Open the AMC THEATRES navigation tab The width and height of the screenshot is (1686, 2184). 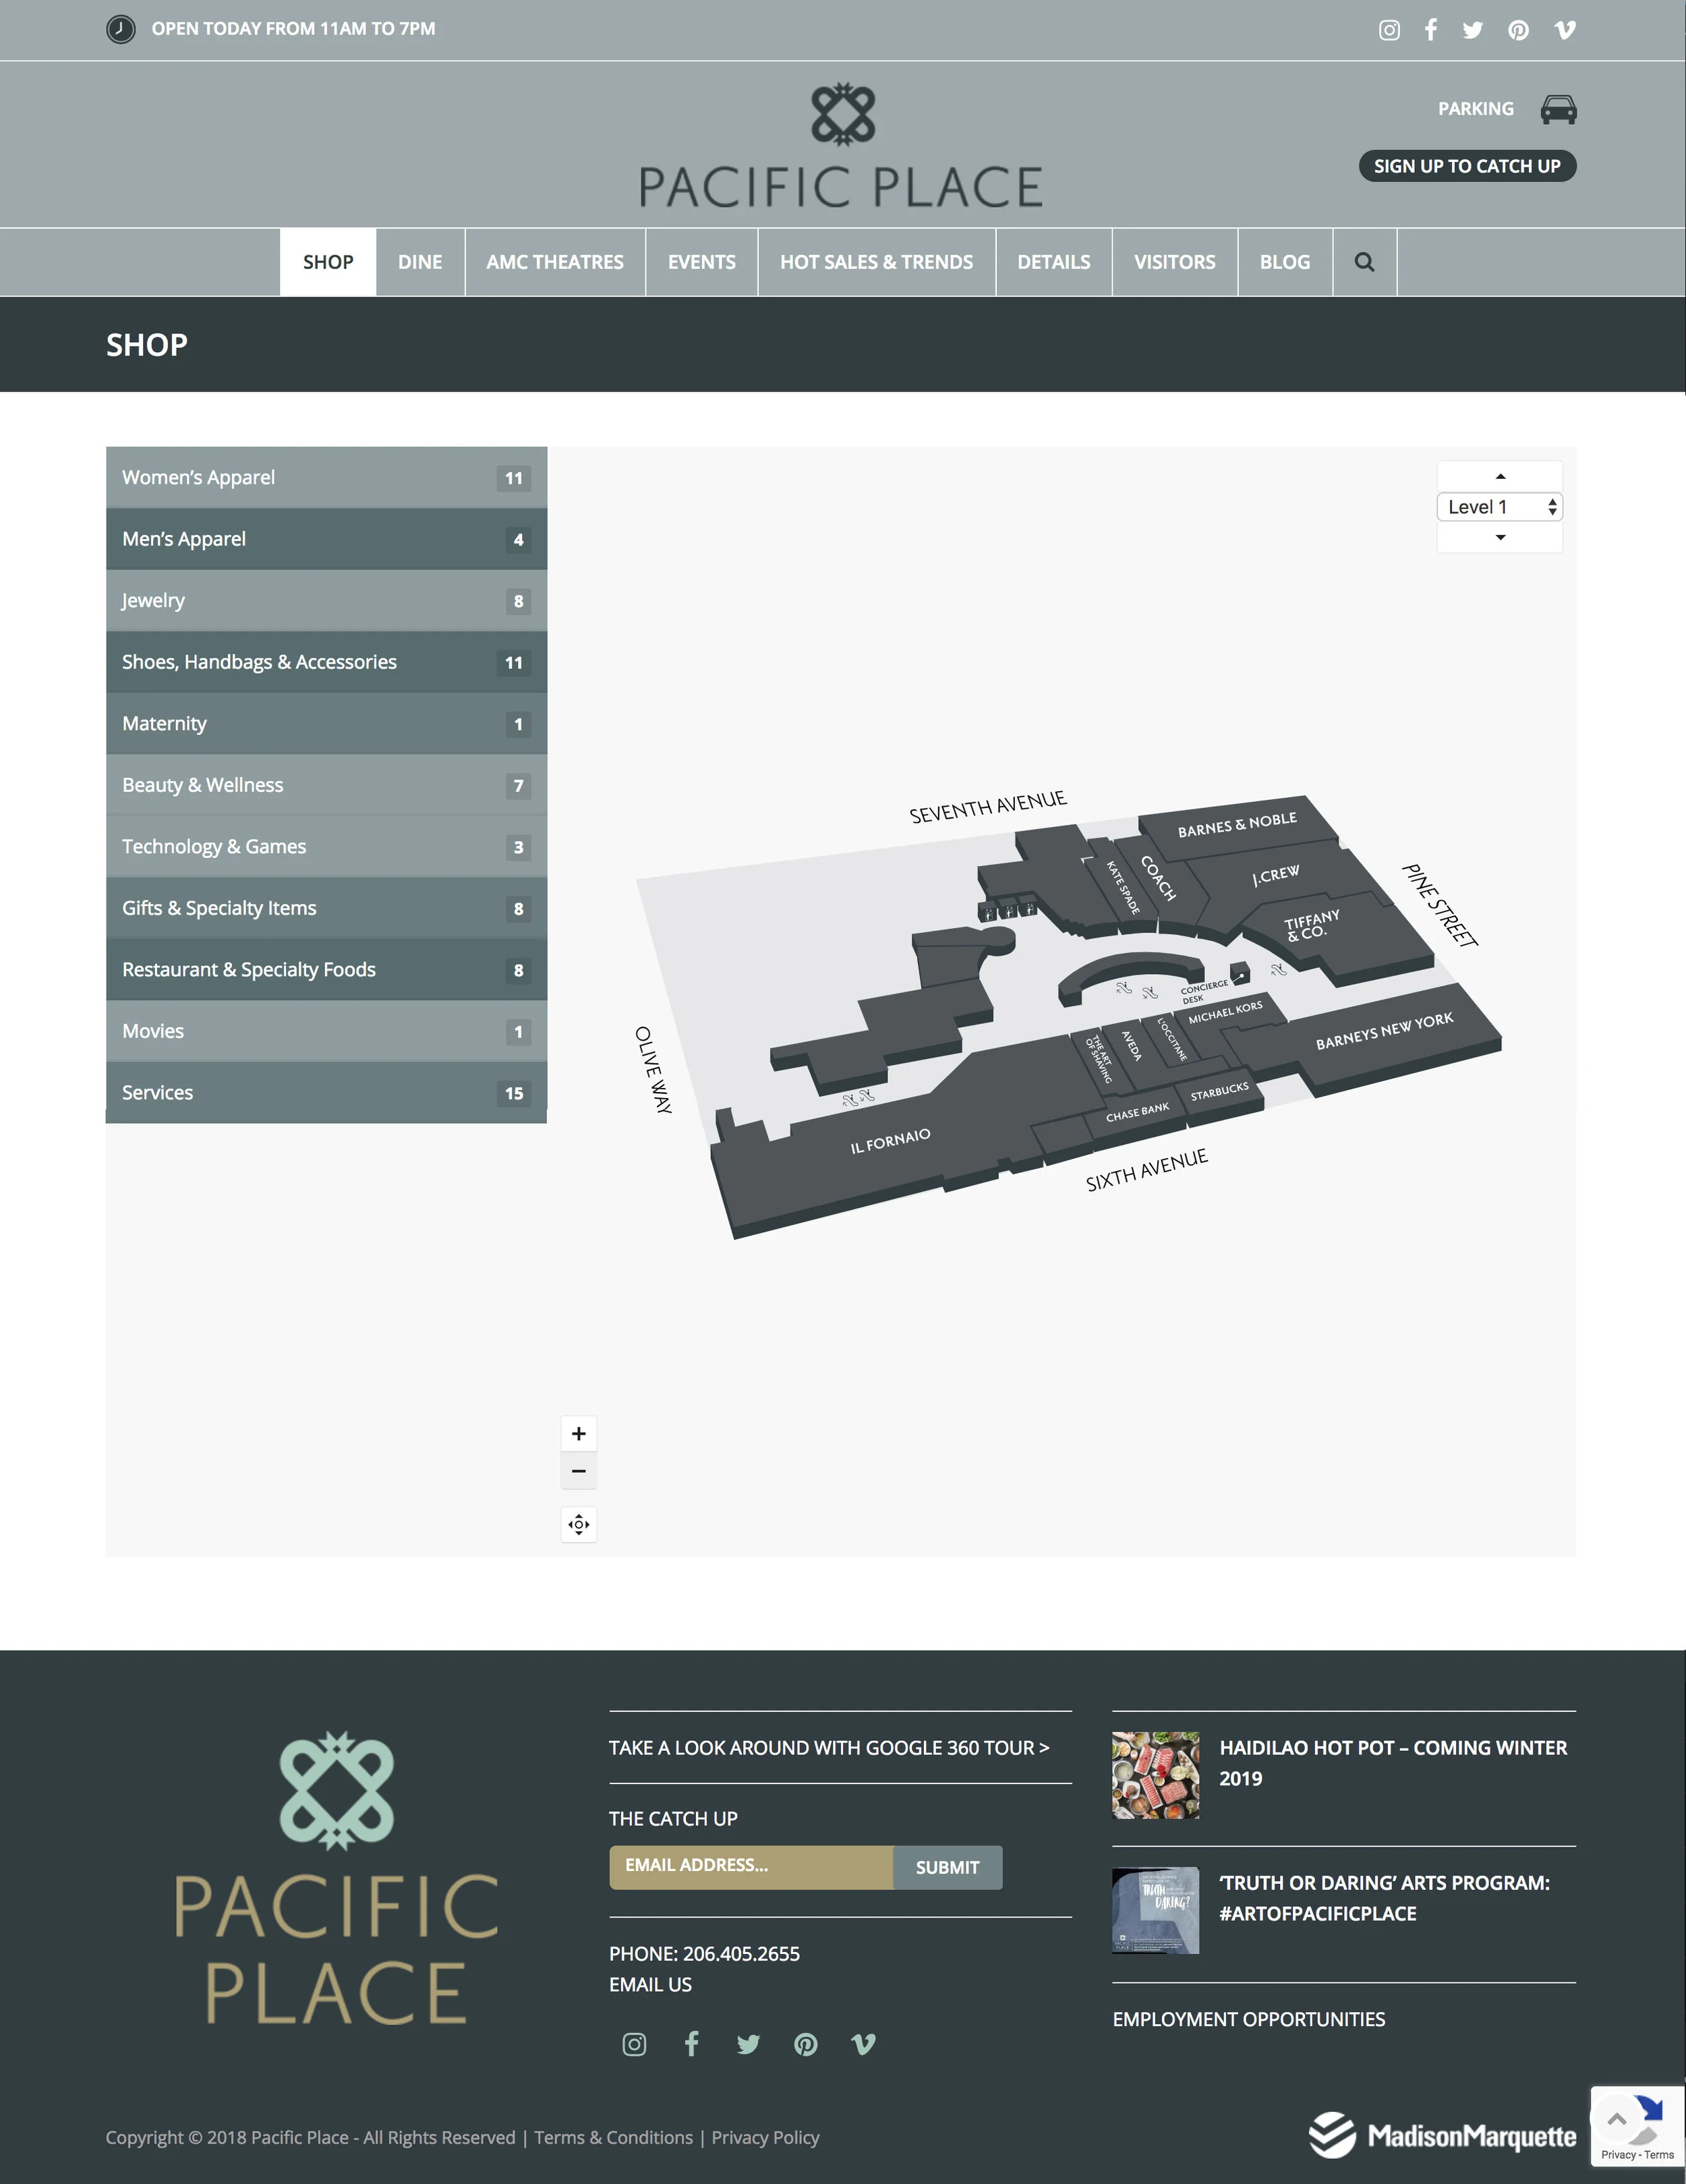coord(555,262)
